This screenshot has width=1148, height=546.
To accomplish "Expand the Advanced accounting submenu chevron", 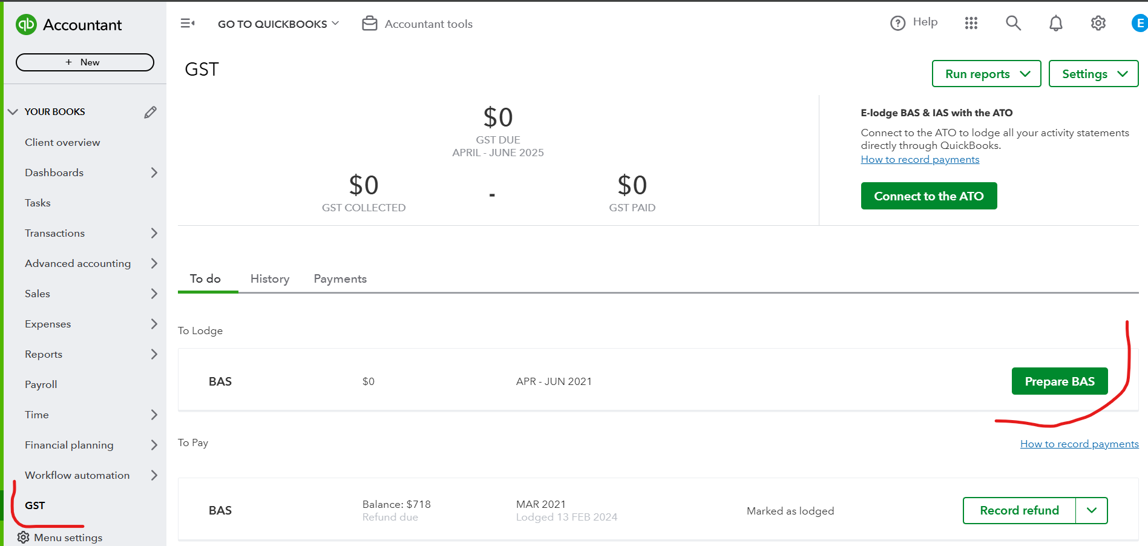I will coord(154,263).
